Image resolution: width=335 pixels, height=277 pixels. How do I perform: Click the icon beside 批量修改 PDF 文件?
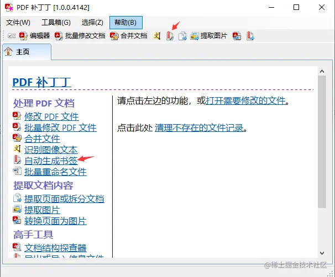point(17,127)
